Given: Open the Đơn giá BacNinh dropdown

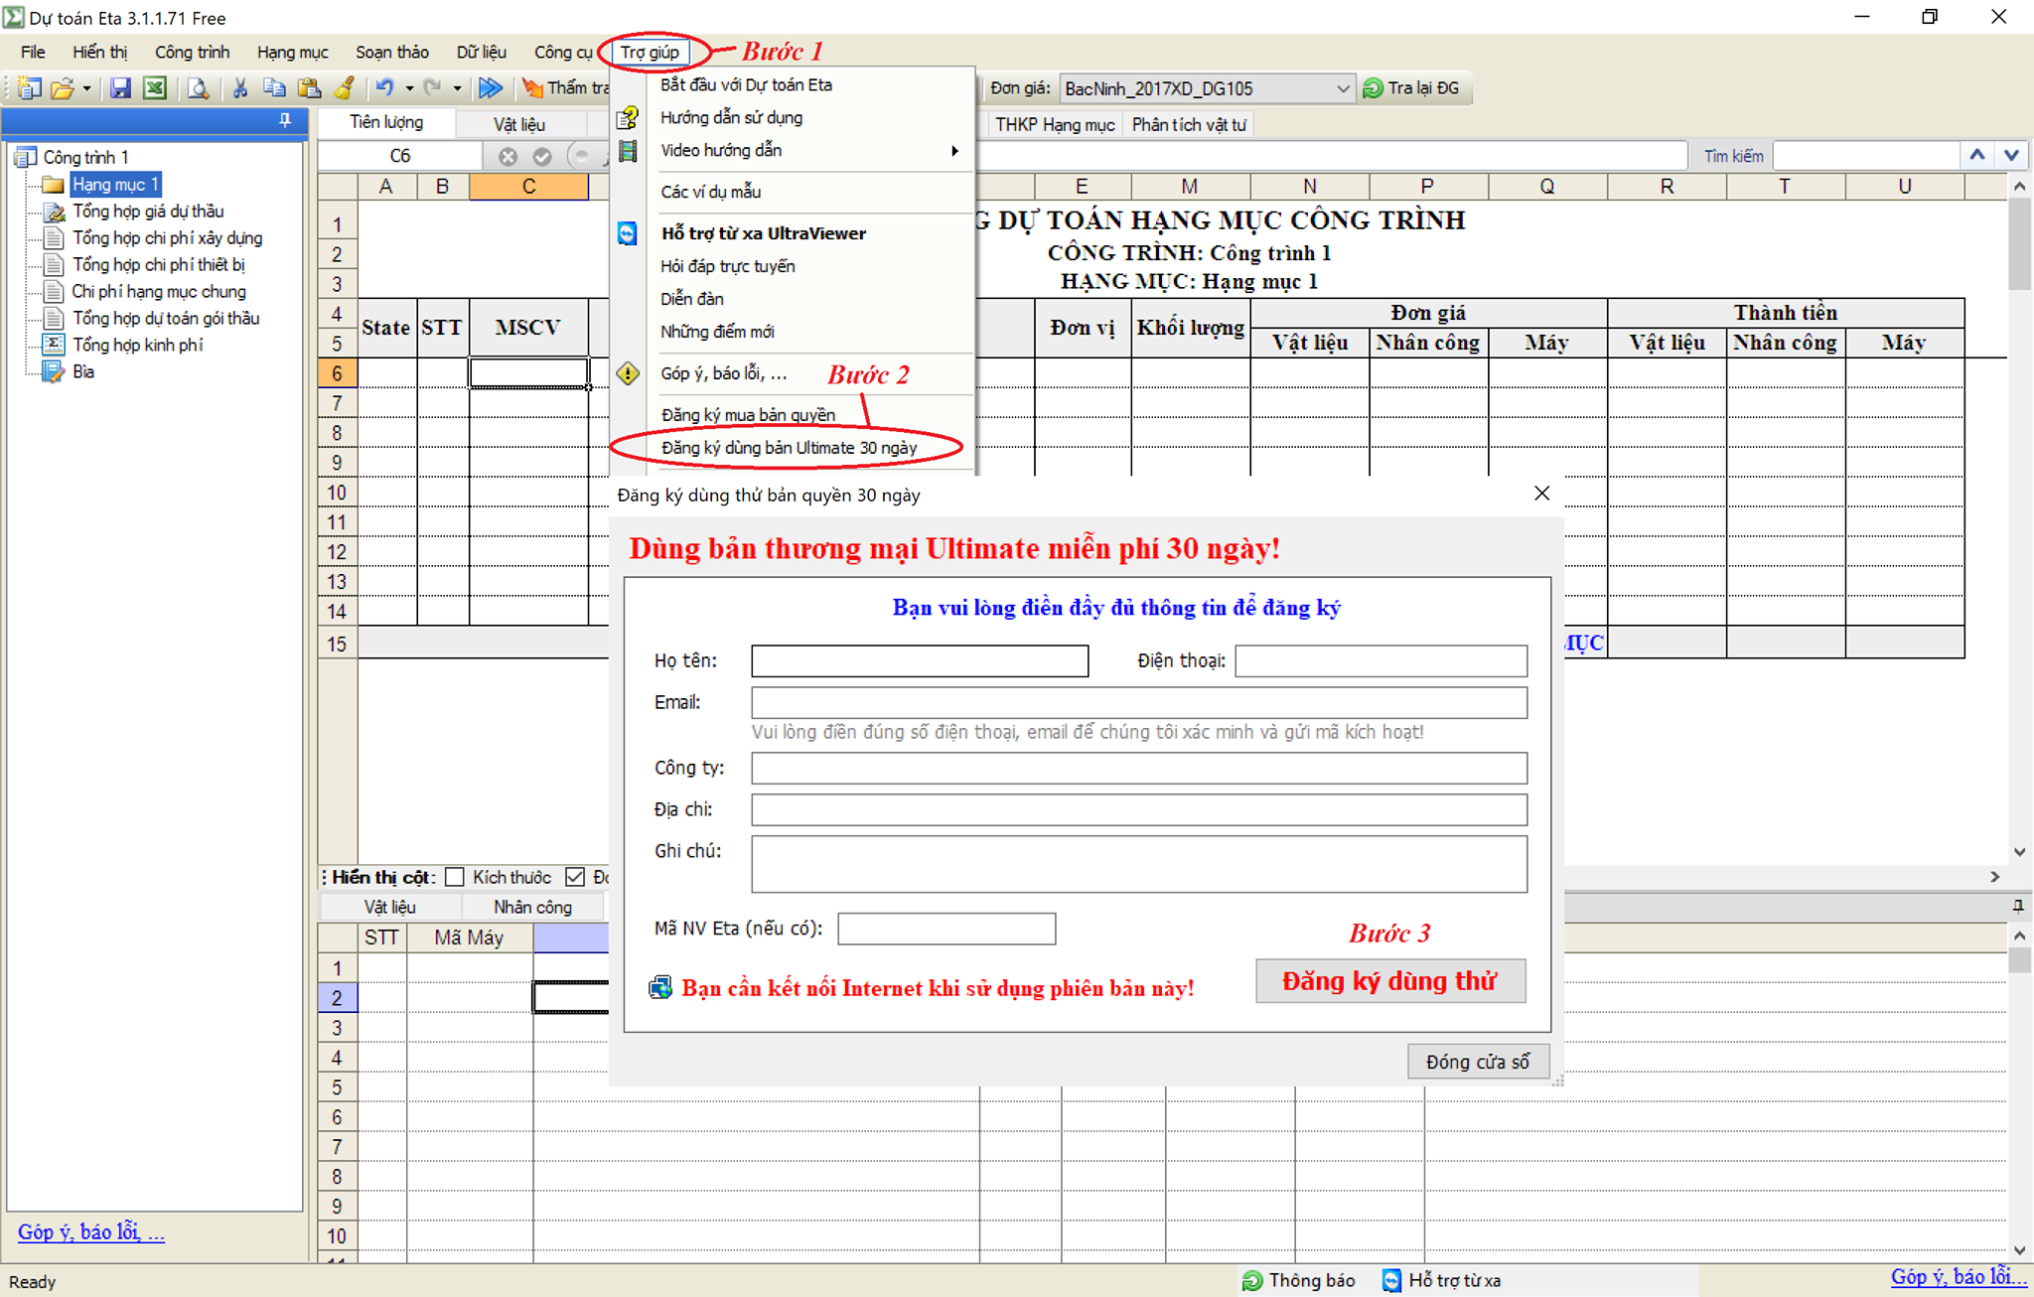Looking at the screenshot, I should pos(1342,88).
